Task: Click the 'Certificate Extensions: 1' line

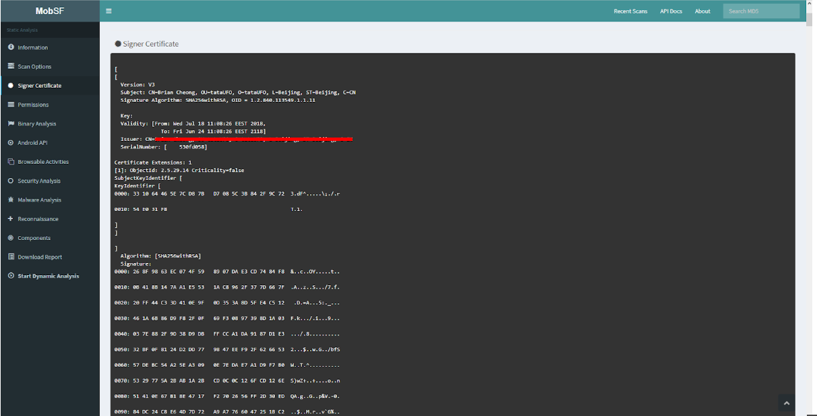Action: (153, 162)
